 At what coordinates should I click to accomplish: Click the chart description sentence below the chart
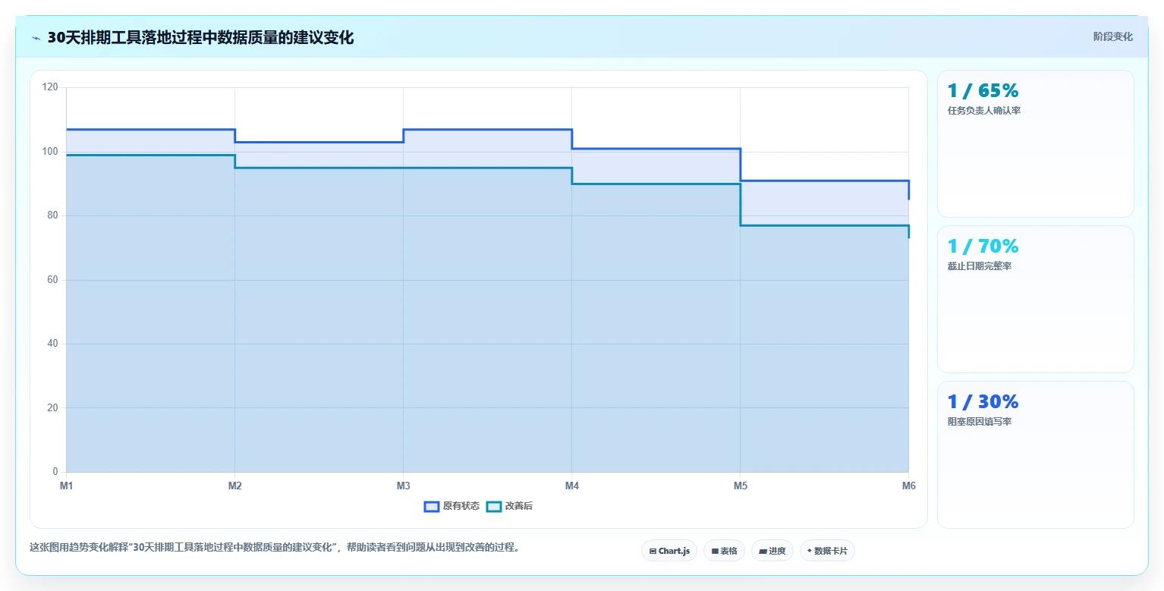(x=276, y=548)
